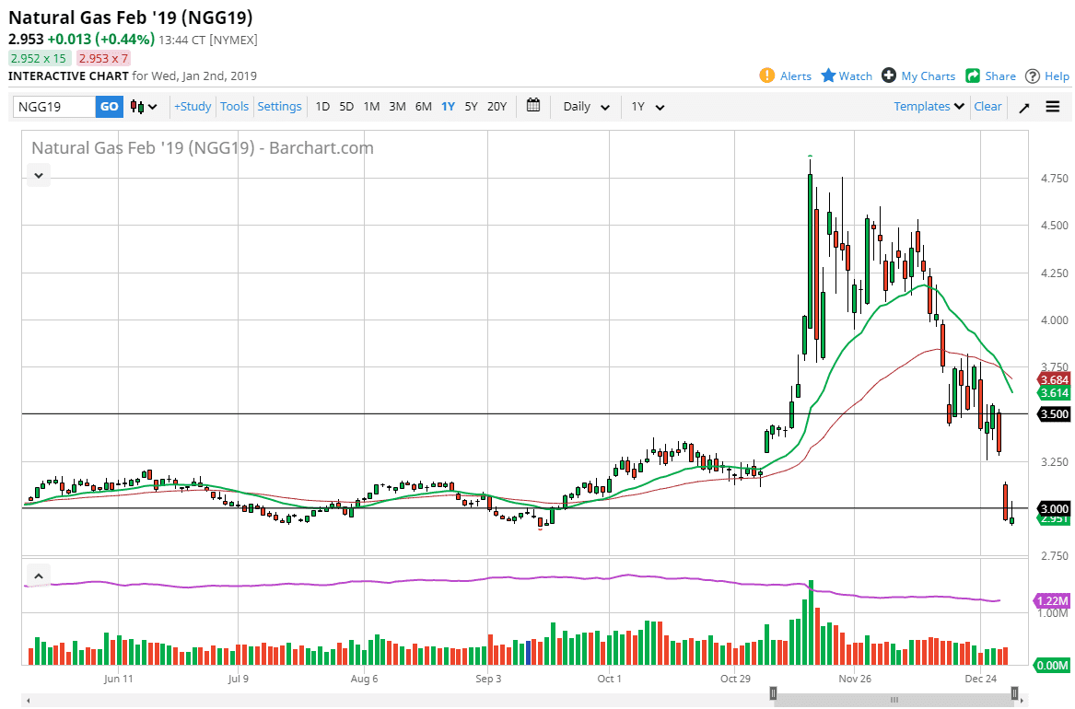Open the Templates dropdown
Viewport: 1075px width, 709px height.
tap(929, 106)
